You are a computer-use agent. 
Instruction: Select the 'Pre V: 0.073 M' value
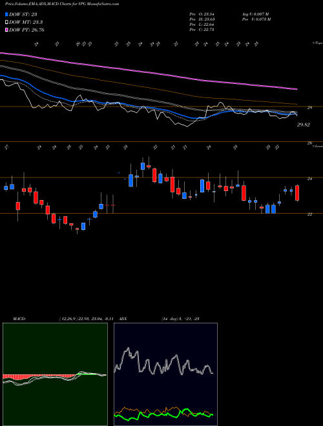(x=256, y=19)
